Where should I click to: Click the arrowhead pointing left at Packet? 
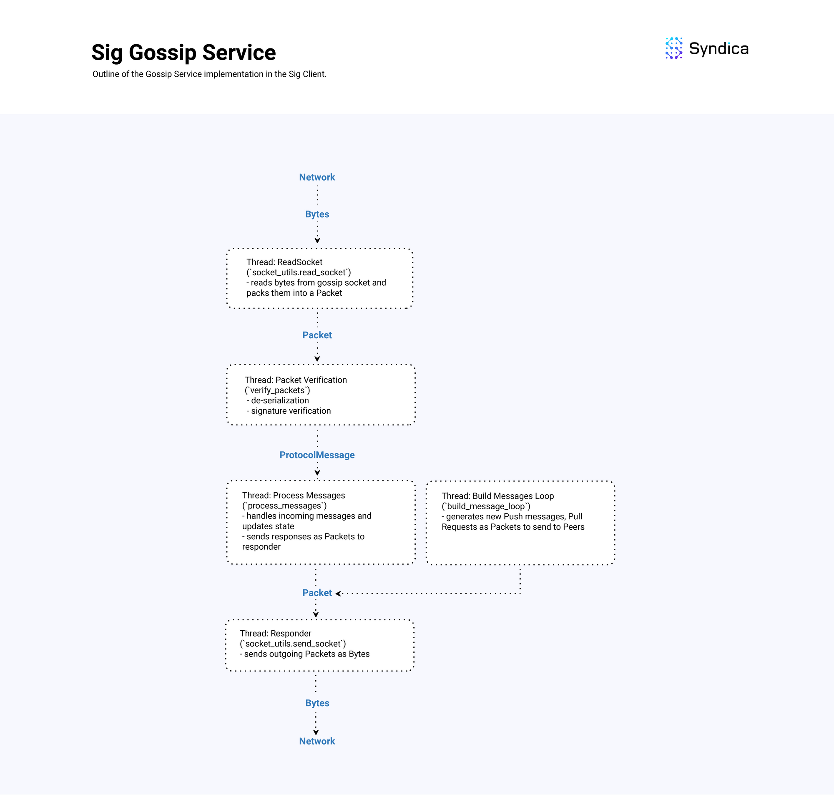click(338, 594)
